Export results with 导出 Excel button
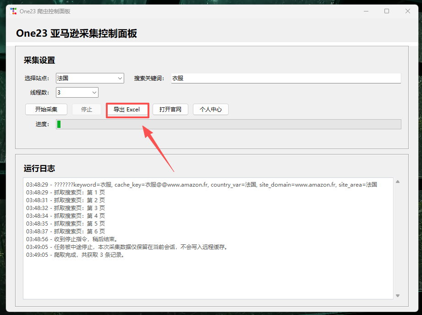Screen dimensions: 422x315 pos(127,110)
